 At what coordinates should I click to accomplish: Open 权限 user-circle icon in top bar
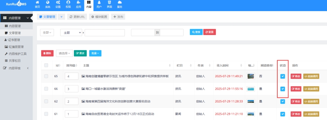(x=68, y=5)
